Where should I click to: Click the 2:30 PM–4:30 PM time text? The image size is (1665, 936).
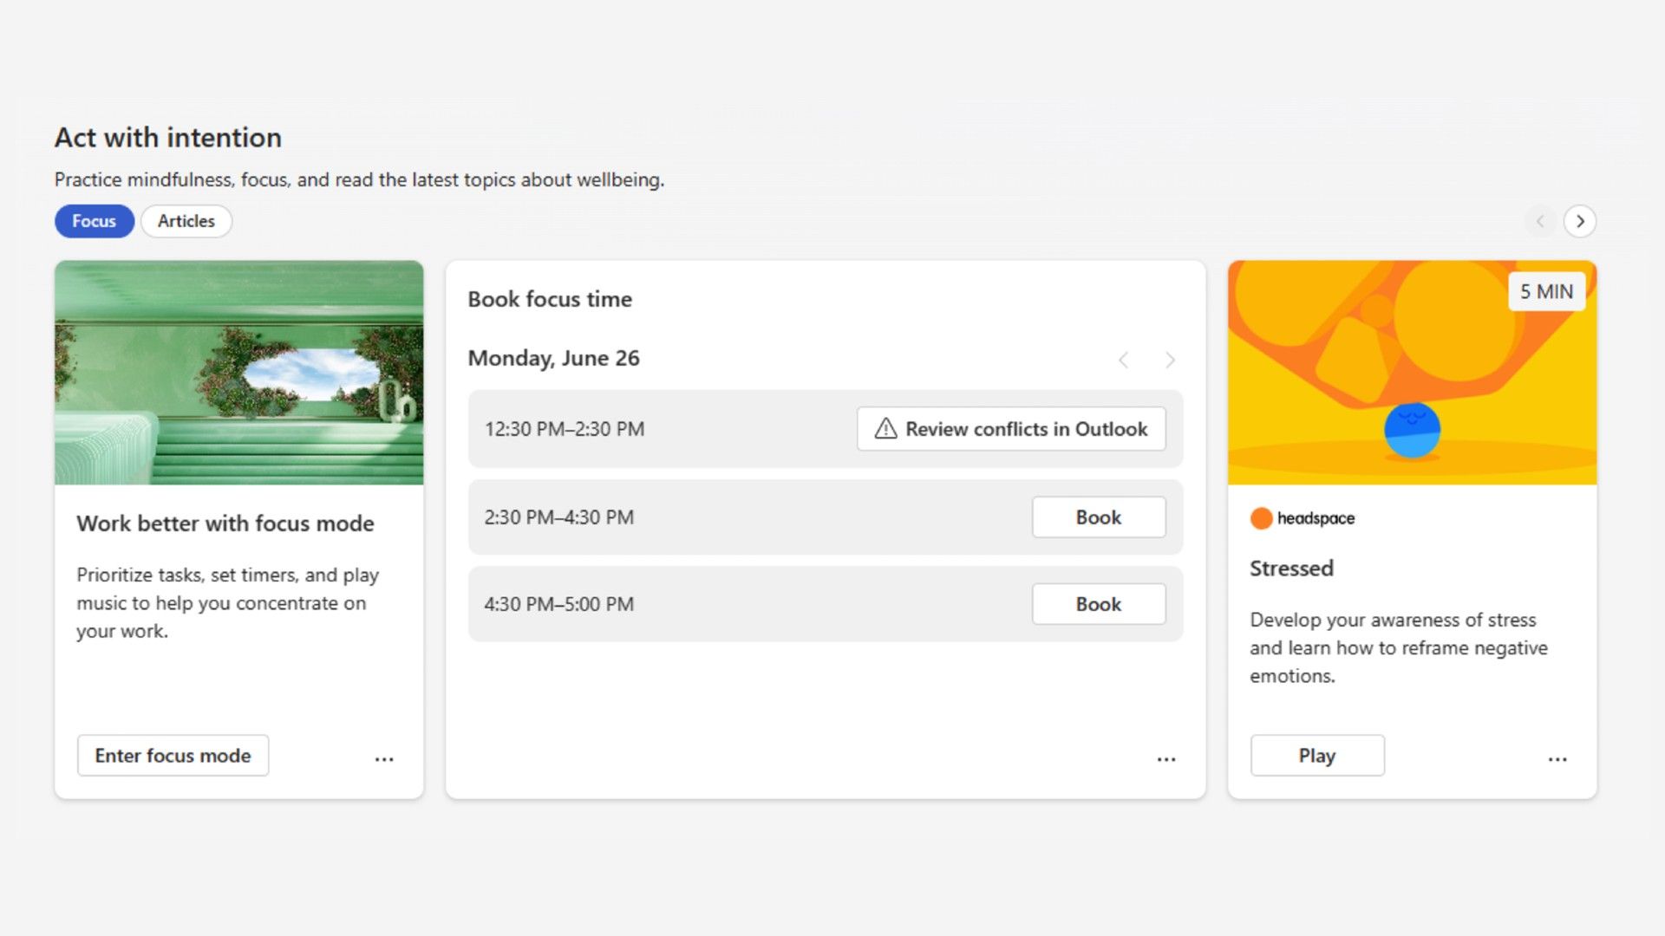click(559, 517)
